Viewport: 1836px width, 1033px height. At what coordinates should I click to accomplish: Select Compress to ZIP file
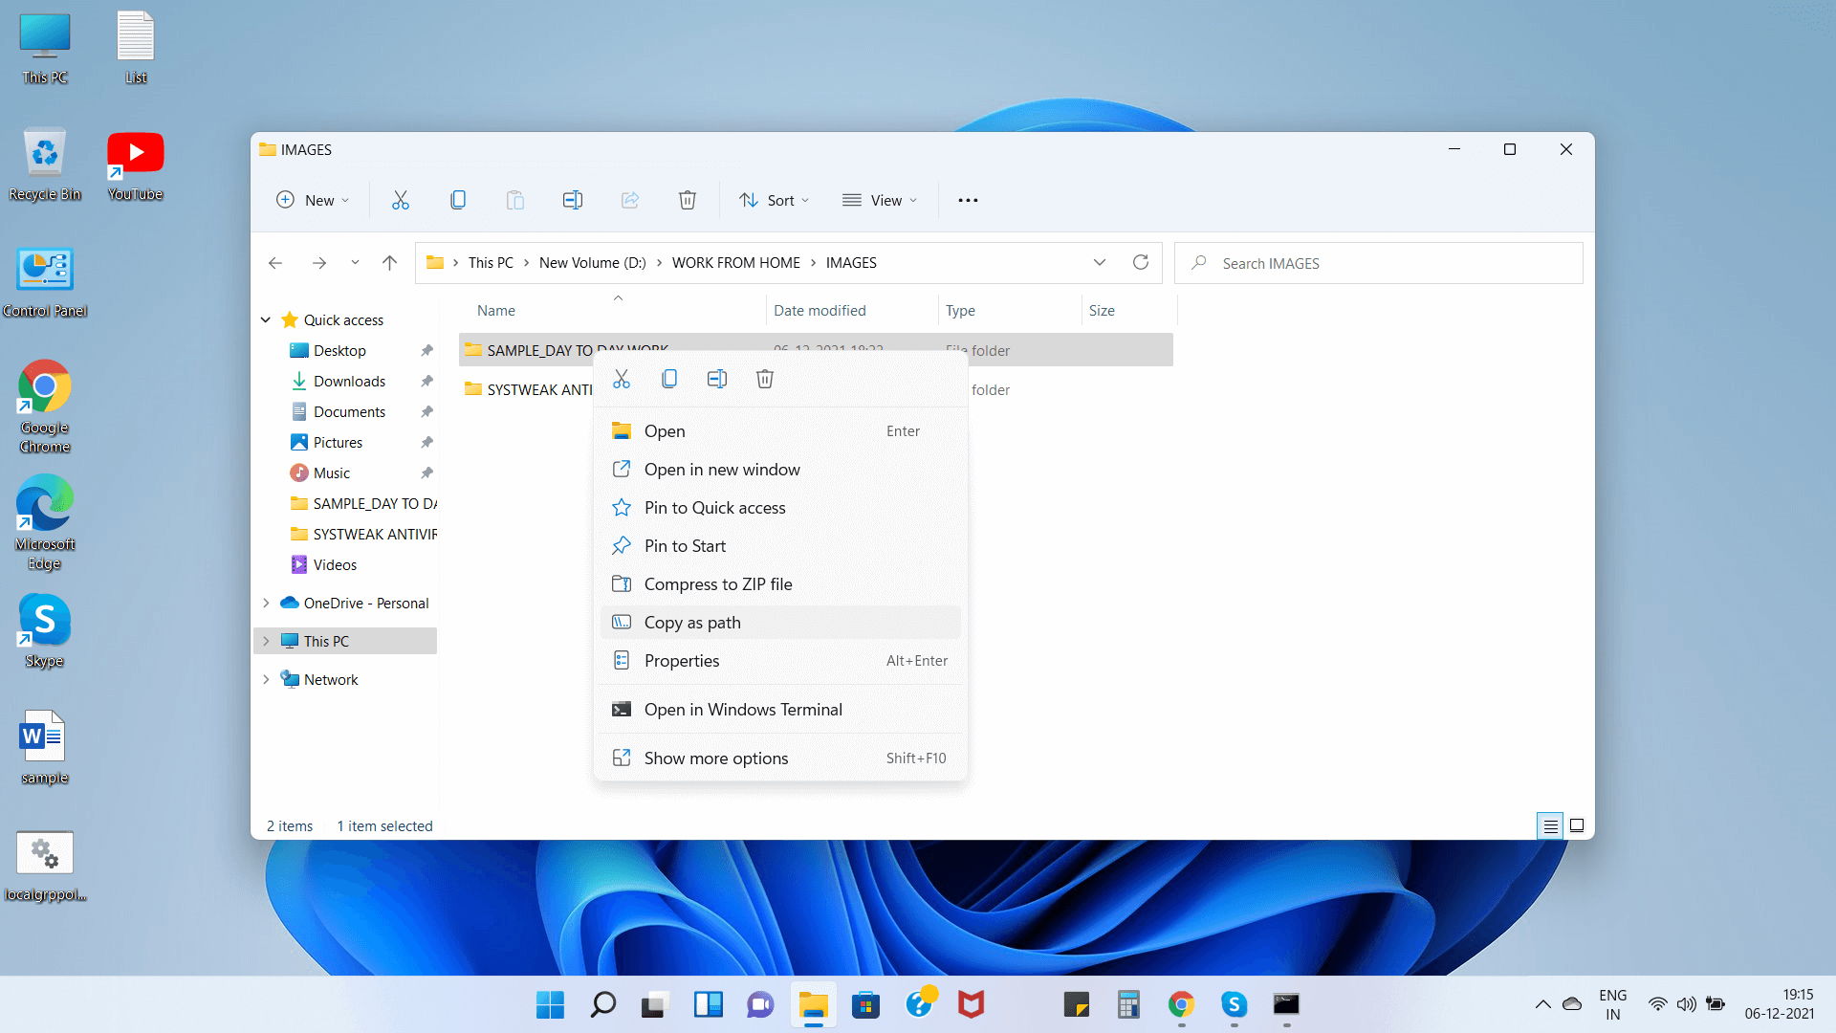click(719, 583)
